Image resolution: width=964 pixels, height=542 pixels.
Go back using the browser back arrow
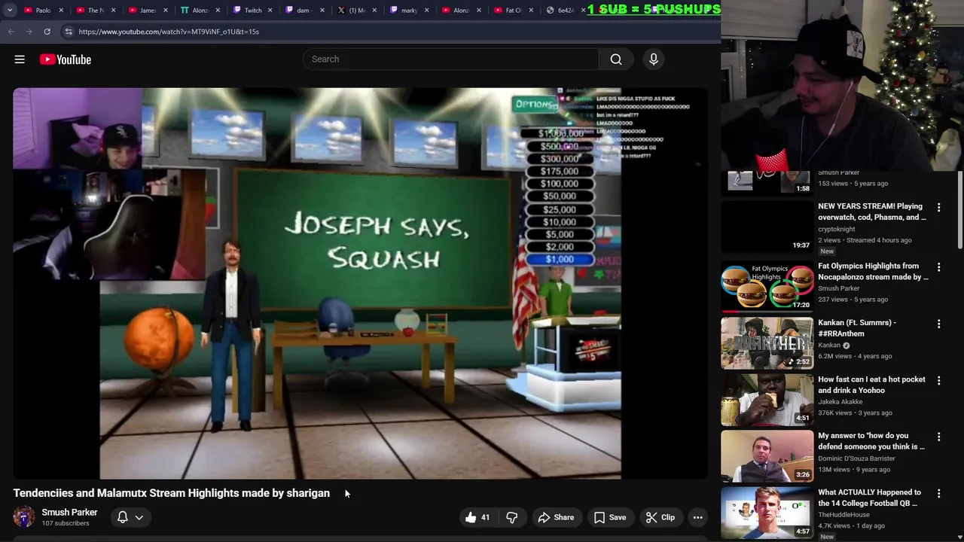[11, 32]
